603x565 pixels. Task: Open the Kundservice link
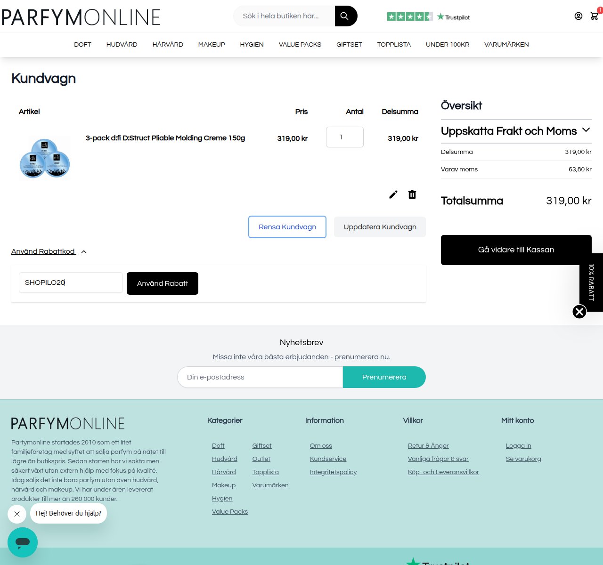328,459
